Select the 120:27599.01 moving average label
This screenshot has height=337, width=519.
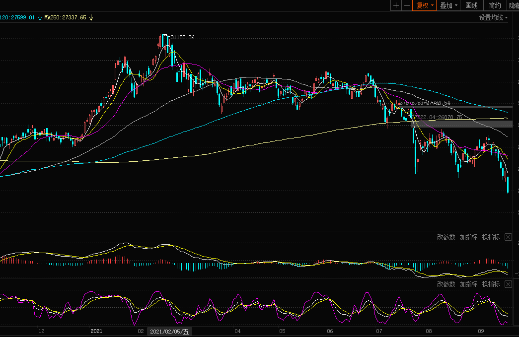point(17,17)
